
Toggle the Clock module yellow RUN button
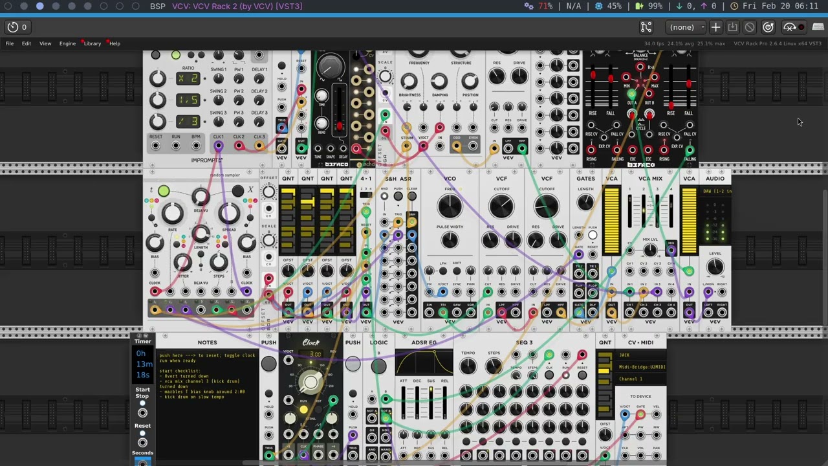(x=303, y=409)
